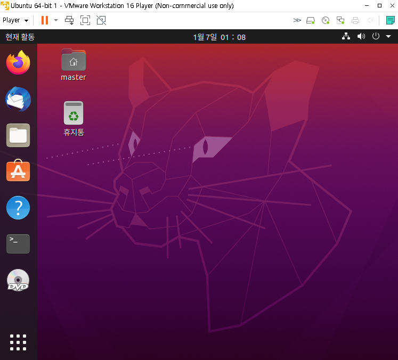Click the volume speaker icon in top bar

coord(361,37)
